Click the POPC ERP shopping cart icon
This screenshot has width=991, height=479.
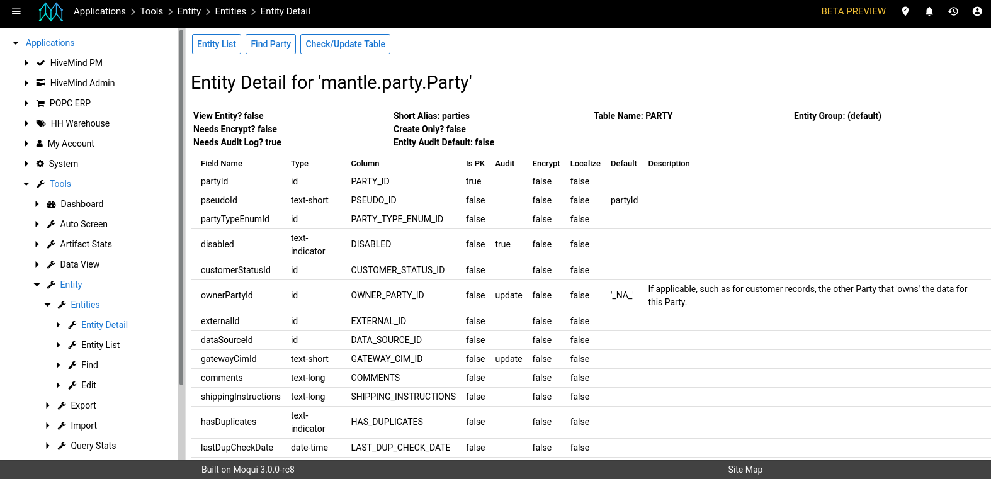point(41,103)
